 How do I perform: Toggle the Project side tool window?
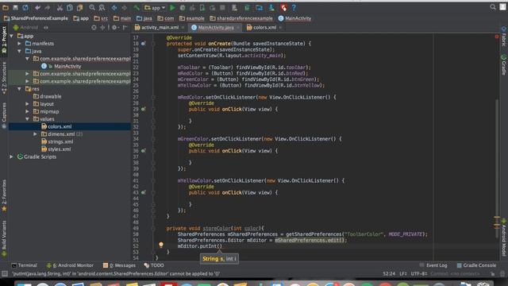coord(4,40)
